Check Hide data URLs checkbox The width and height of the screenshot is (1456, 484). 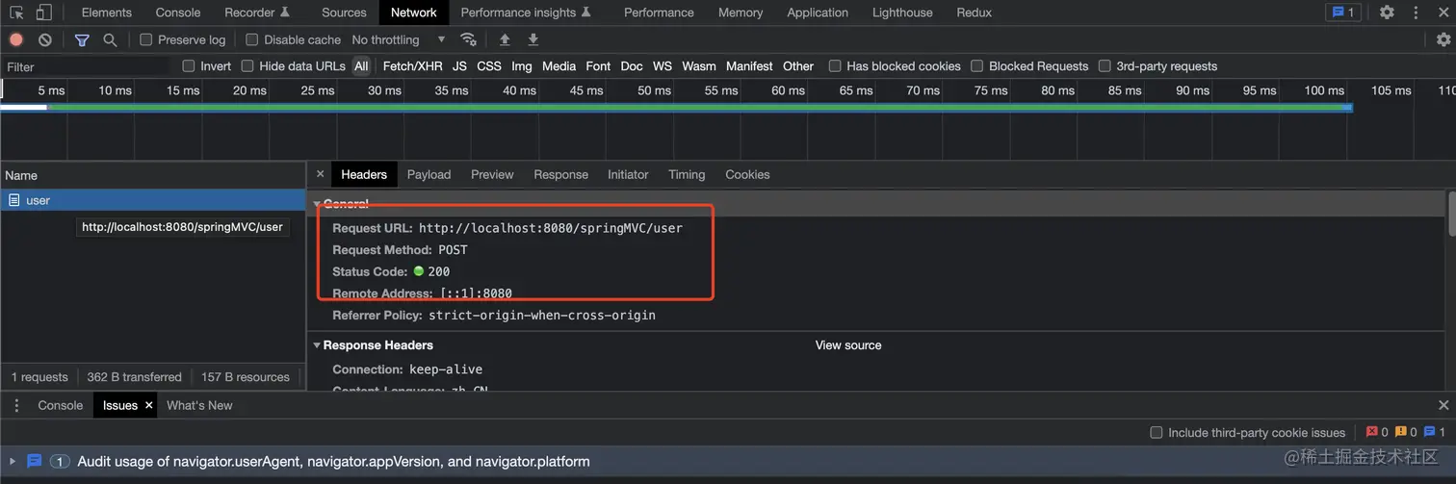coord(247,66)
